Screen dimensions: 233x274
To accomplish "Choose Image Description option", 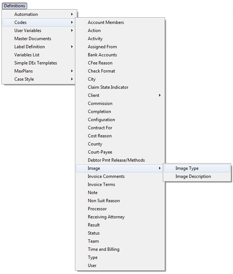I will point(193,176).
